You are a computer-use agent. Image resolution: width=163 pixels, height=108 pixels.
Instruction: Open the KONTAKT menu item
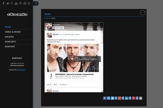pyautogui.click(x=10, y=47)
